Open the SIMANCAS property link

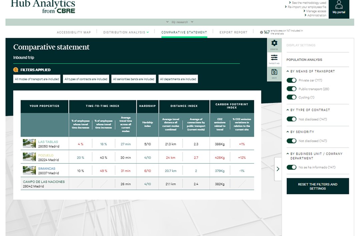47,168
